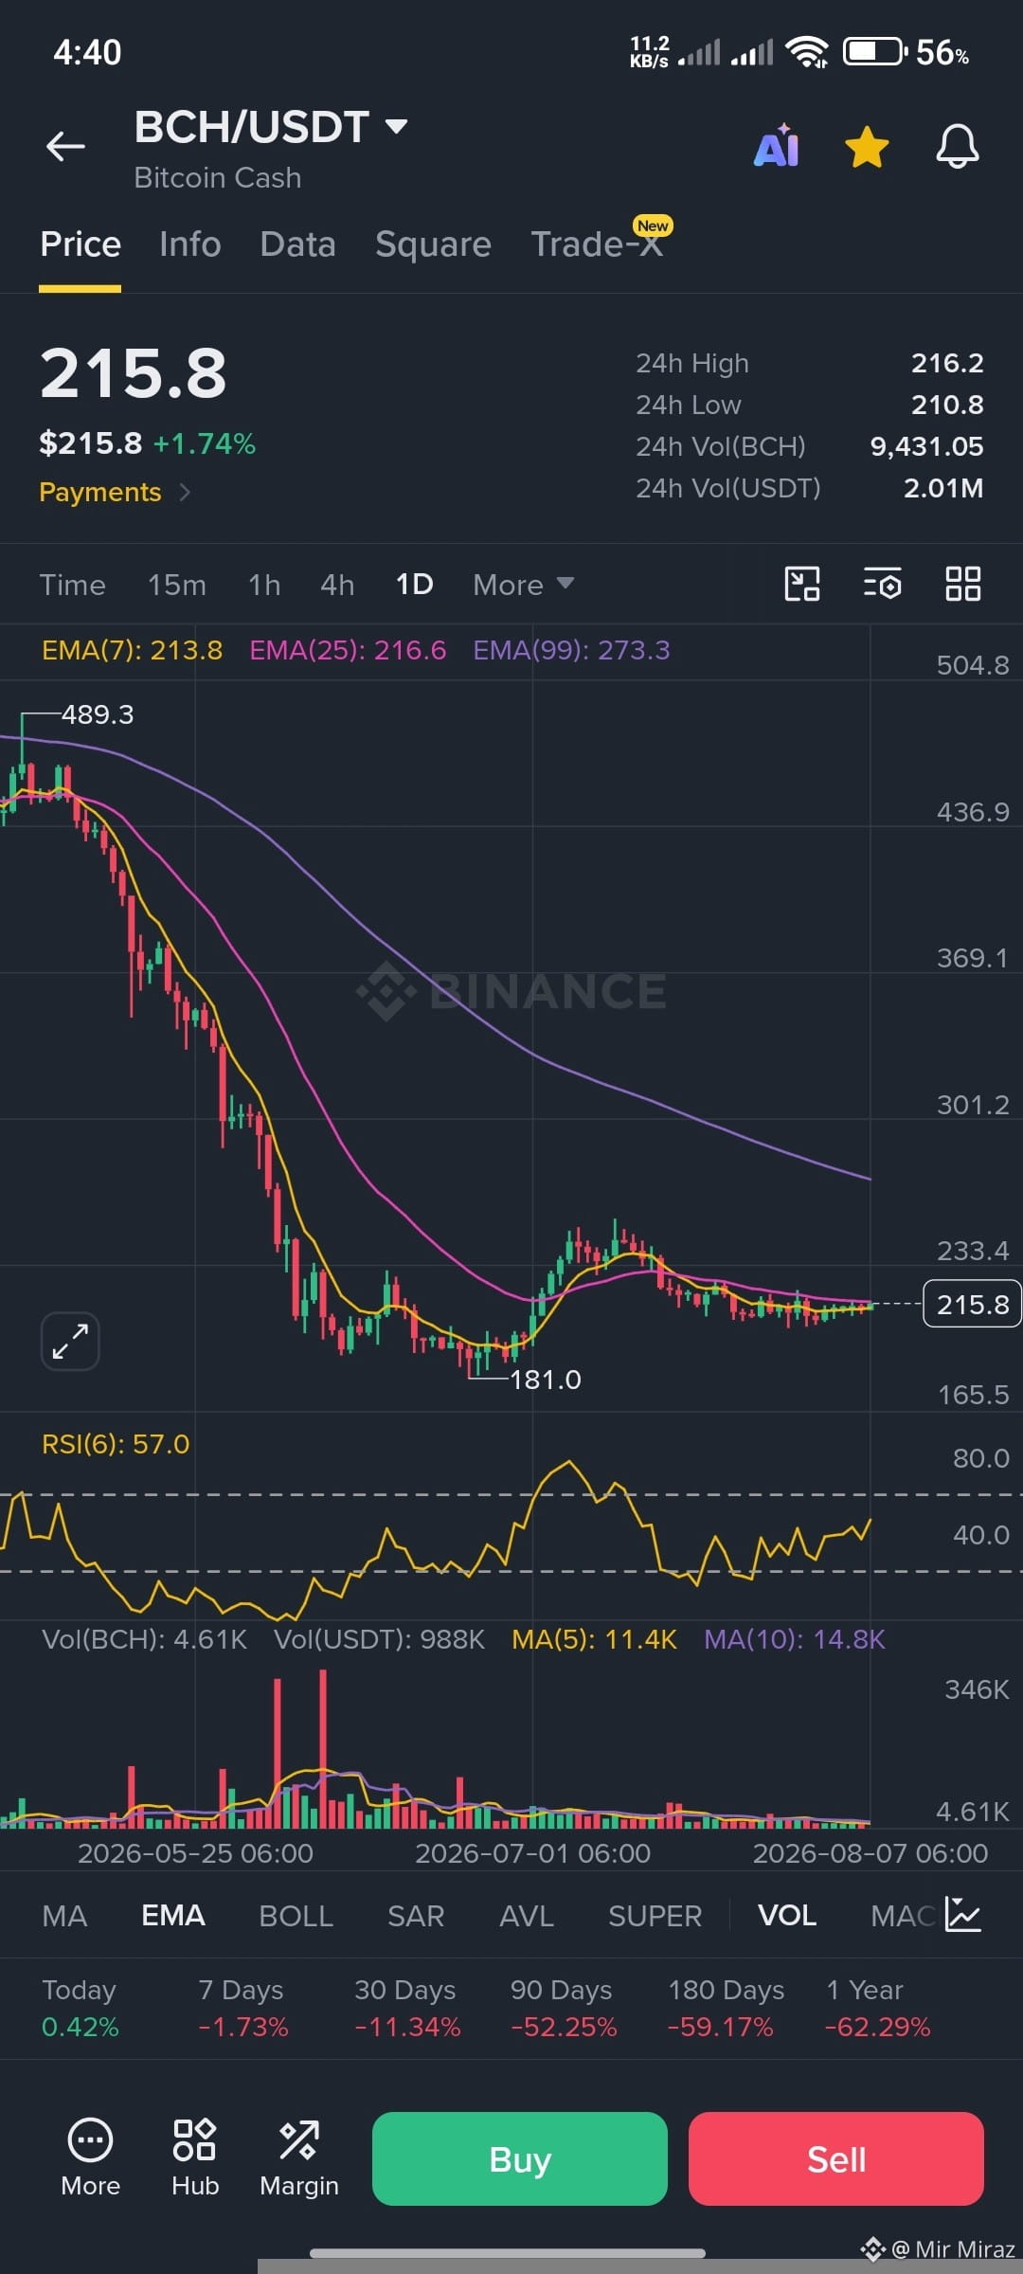The width and height of the screenshot is (1023, 2274).
Task: Open indicator chart settings icon
Action: (x=962, y=1915)
